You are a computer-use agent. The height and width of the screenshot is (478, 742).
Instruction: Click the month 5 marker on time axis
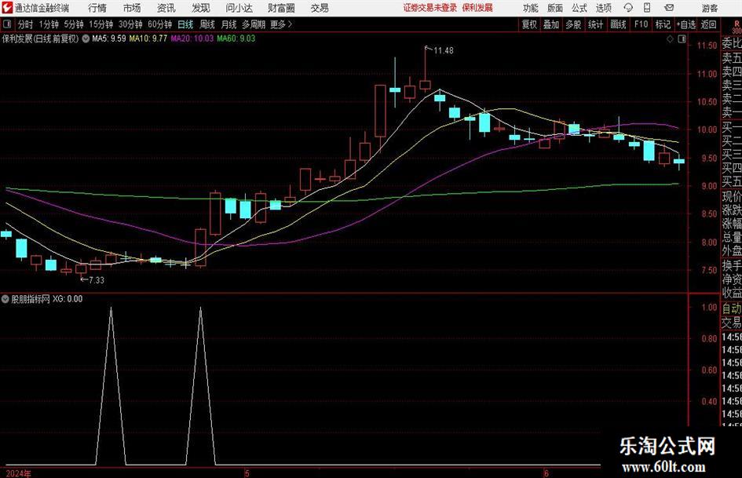(247, 473)
